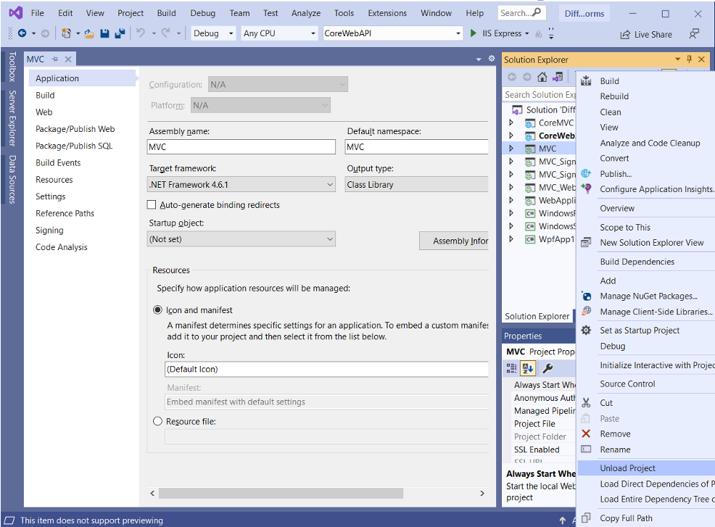Screen dimensions: 715x527
Task: Click the Publish globe icon
Action: pos(586,174)
